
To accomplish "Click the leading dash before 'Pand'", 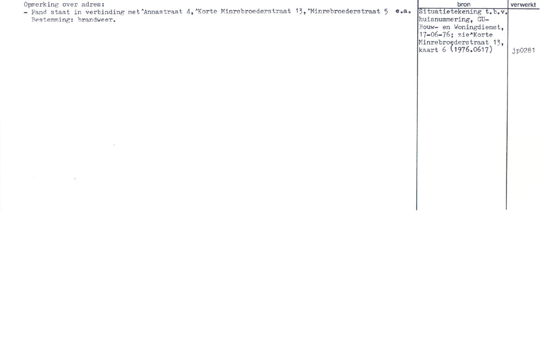I will 26,13.
